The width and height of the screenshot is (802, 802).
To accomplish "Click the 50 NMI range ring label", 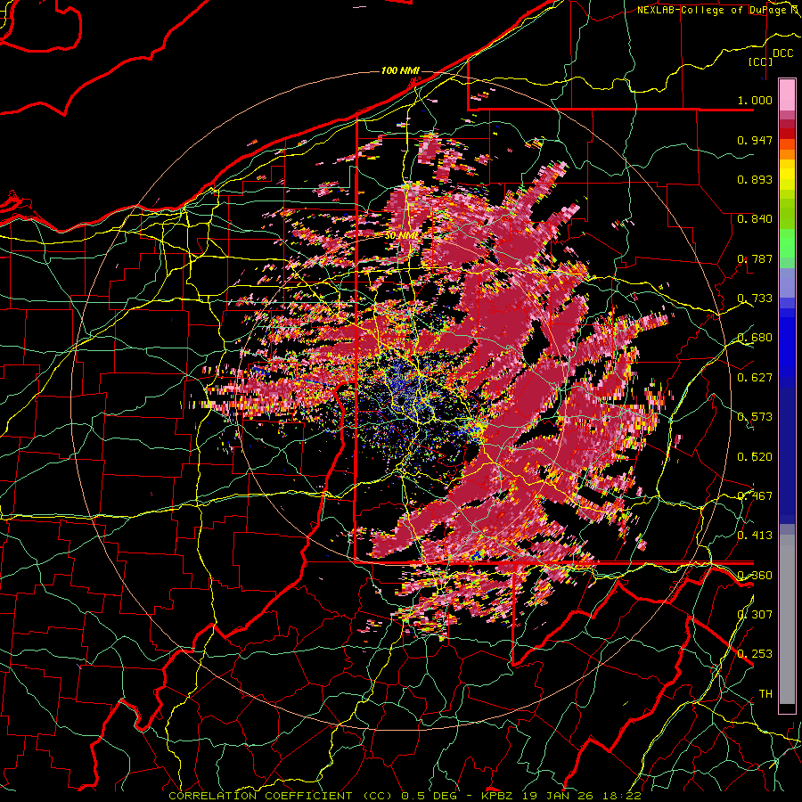I will click(x=401, y=236).
